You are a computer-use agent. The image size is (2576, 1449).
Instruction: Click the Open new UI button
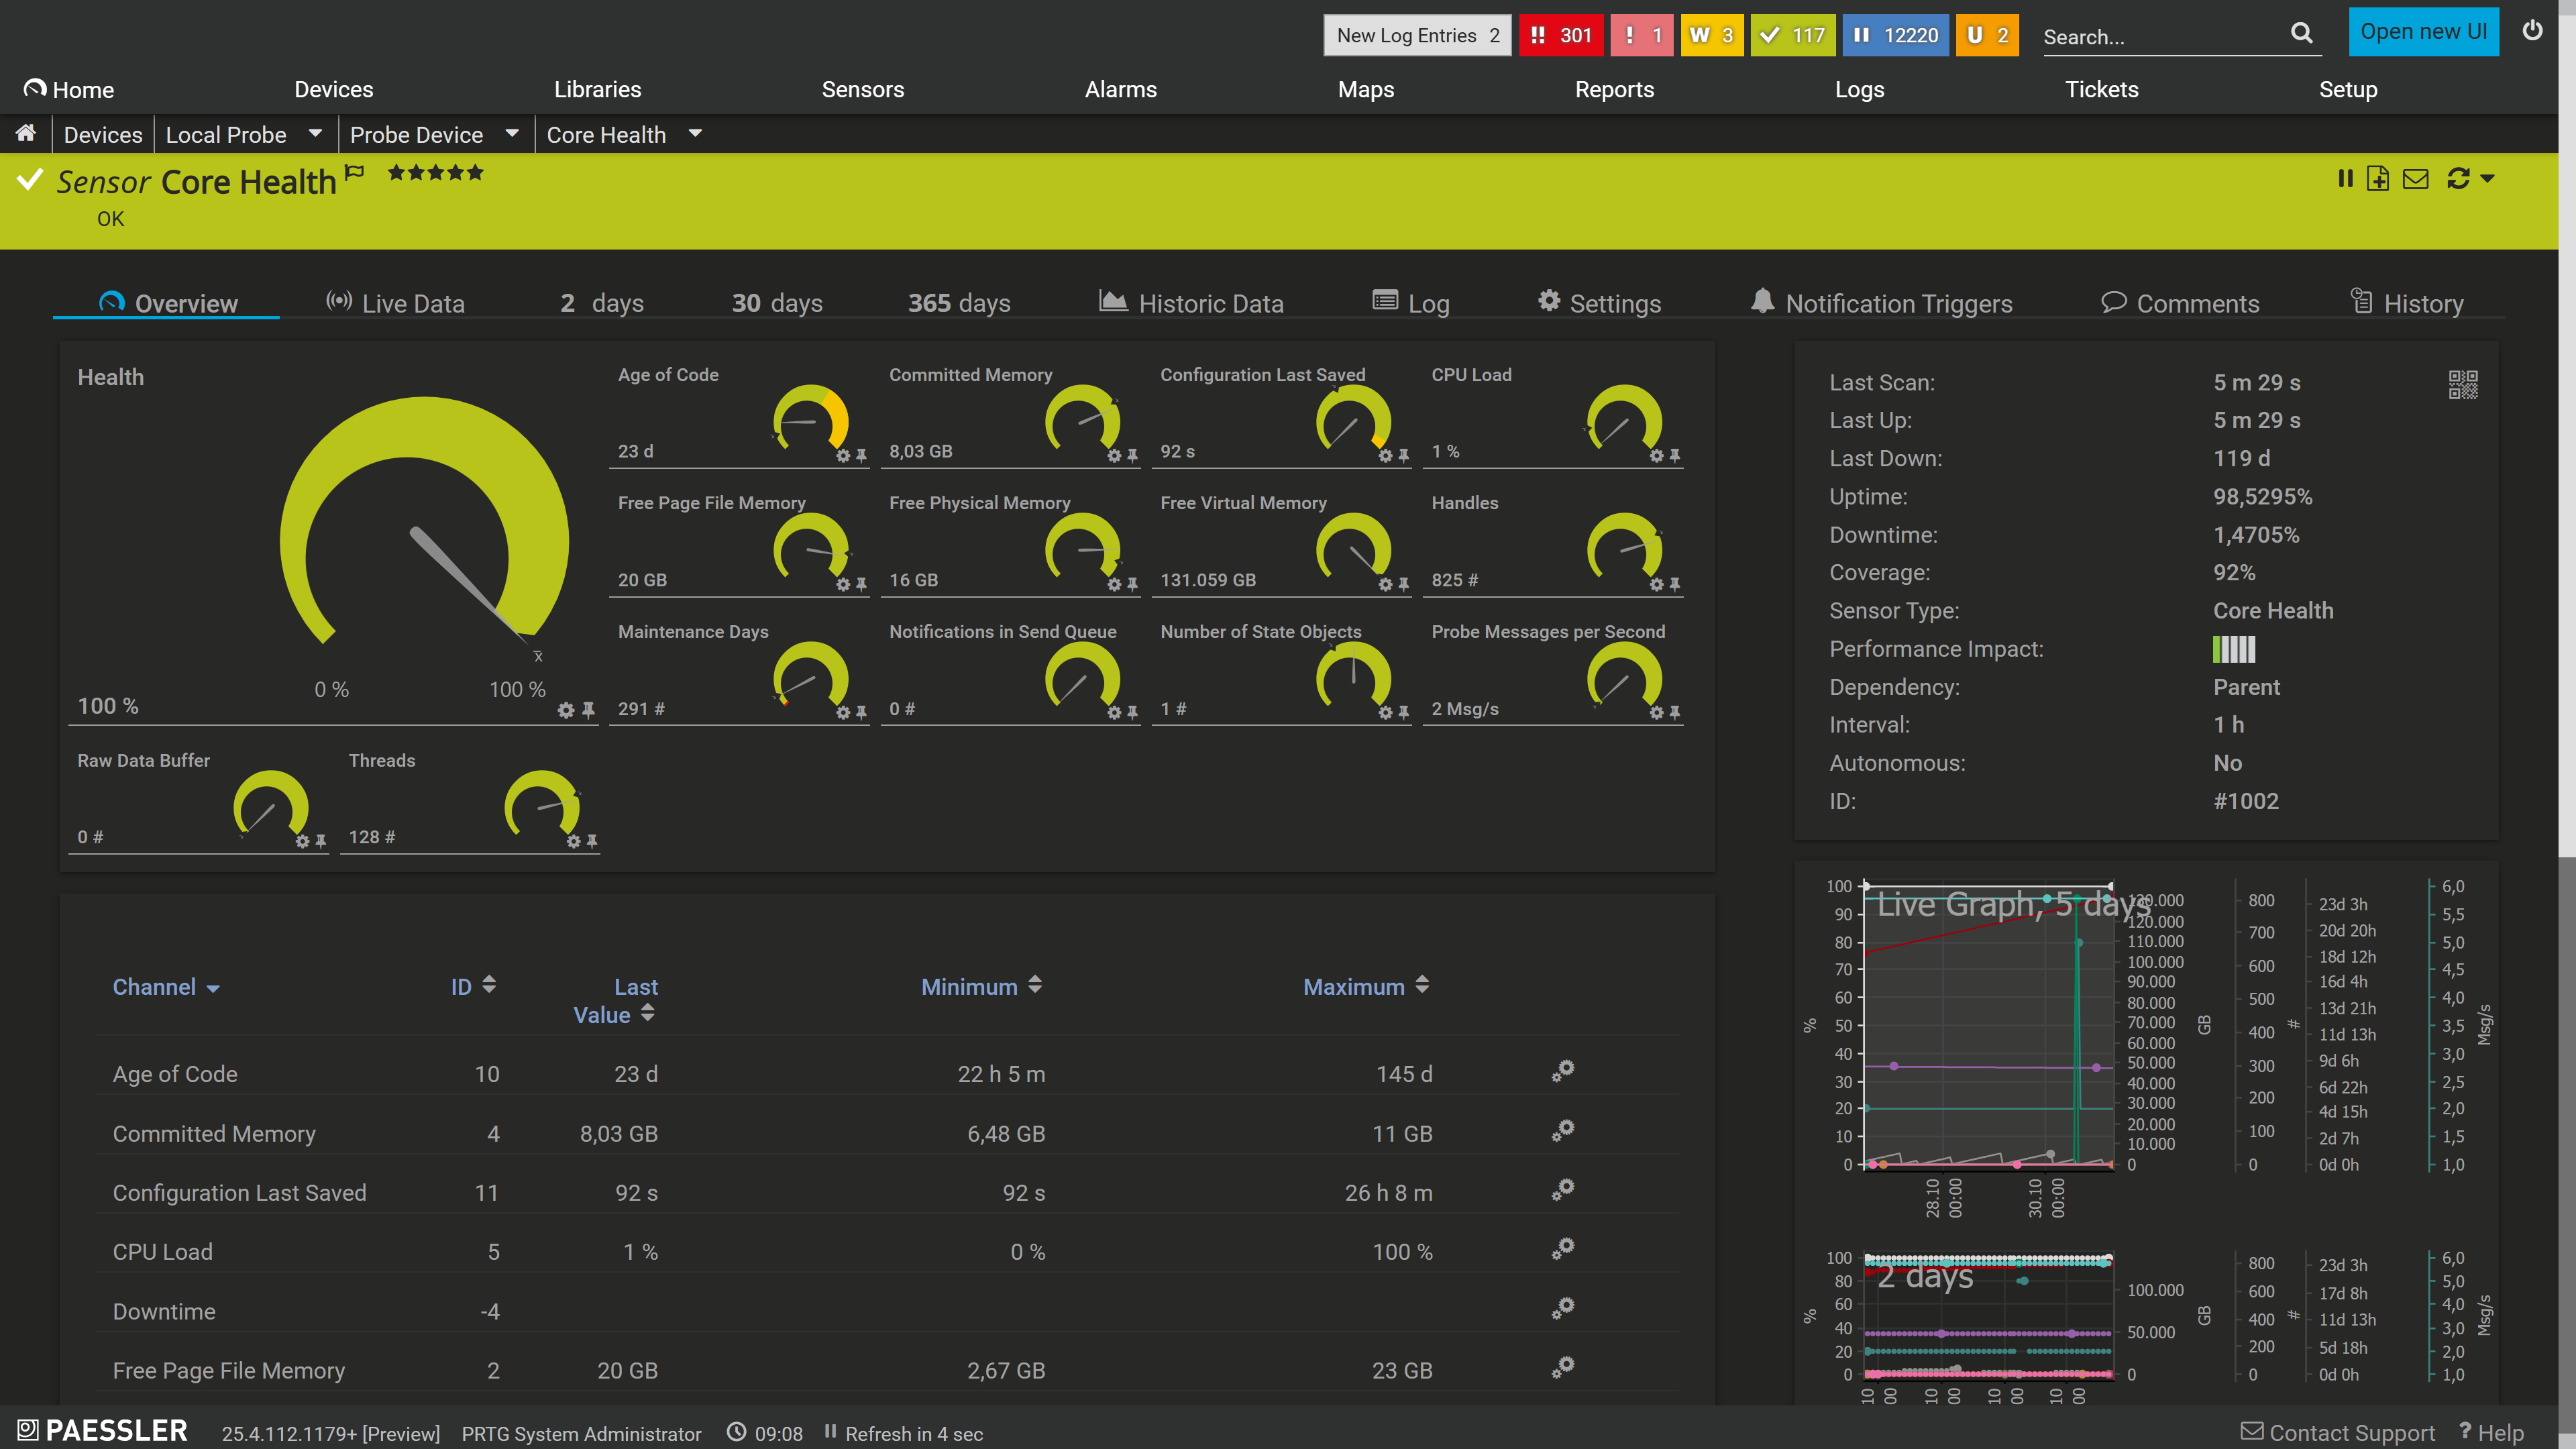point(2424,32)
